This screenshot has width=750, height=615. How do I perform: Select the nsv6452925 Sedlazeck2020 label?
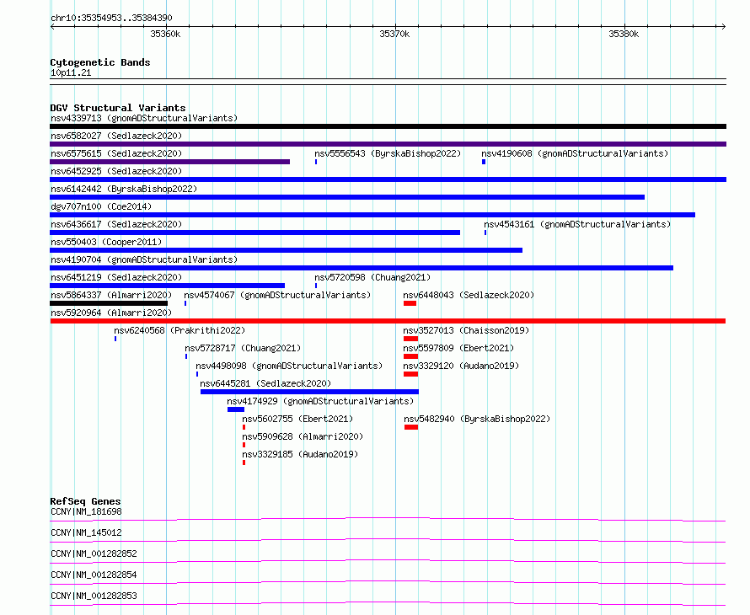(x=116, y=171)
